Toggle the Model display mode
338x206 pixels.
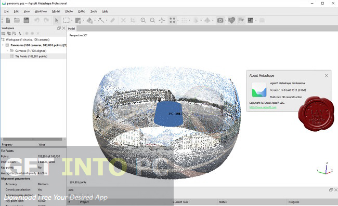pos(196,20)
